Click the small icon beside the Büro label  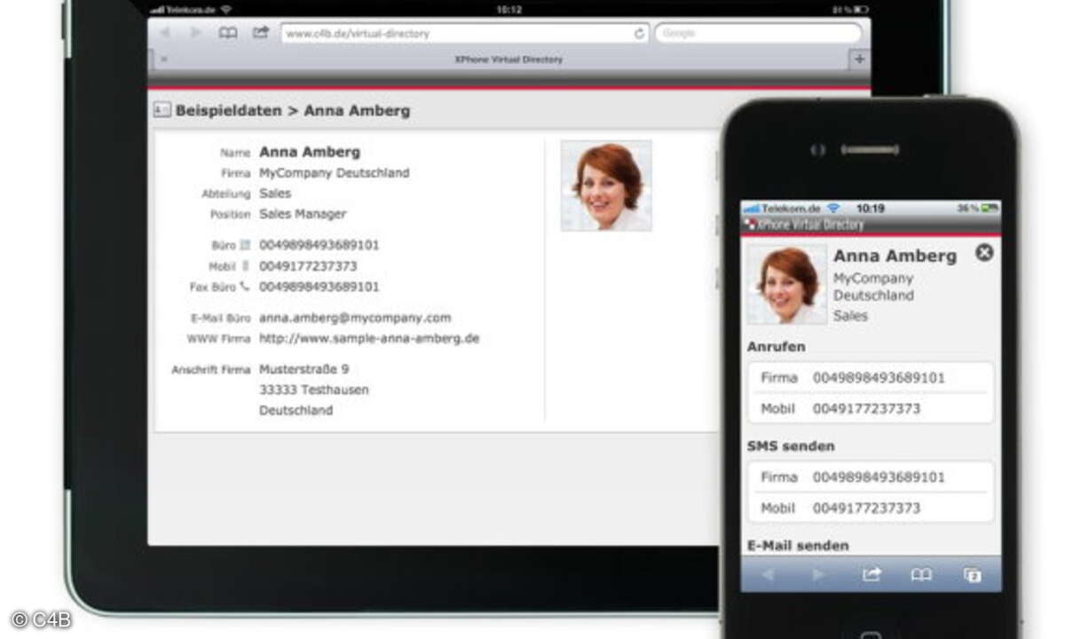[x=246, y=245]
